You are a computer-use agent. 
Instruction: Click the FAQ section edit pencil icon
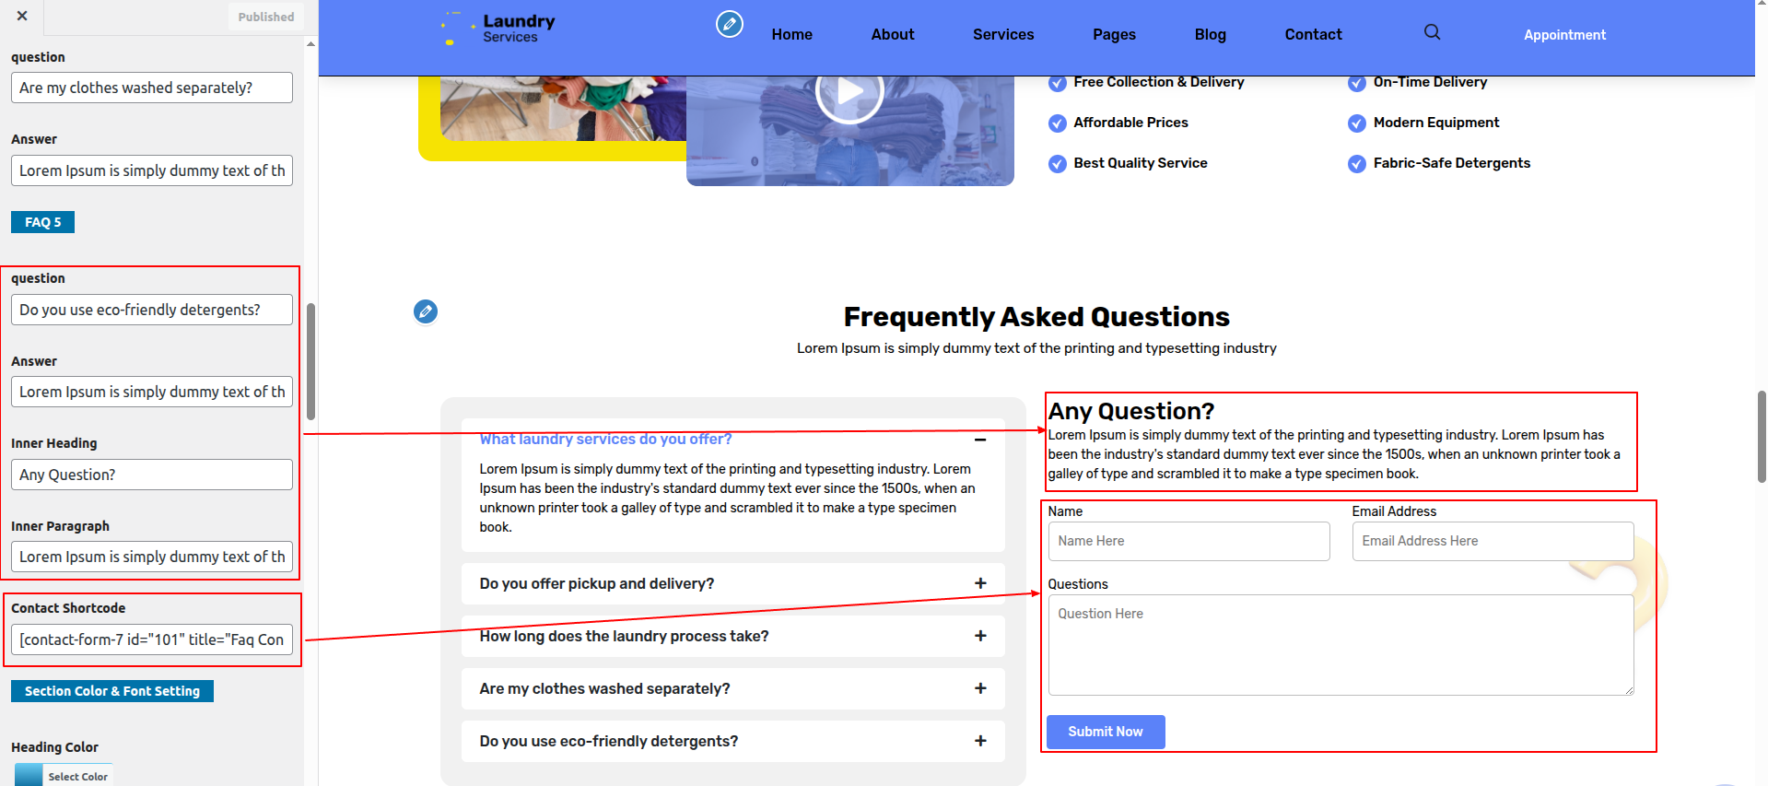[426, 311]
